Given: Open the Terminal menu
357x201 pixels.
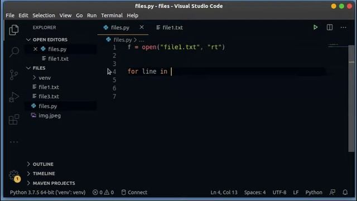Looking at the screenshot, I should [x=112, y=15].
